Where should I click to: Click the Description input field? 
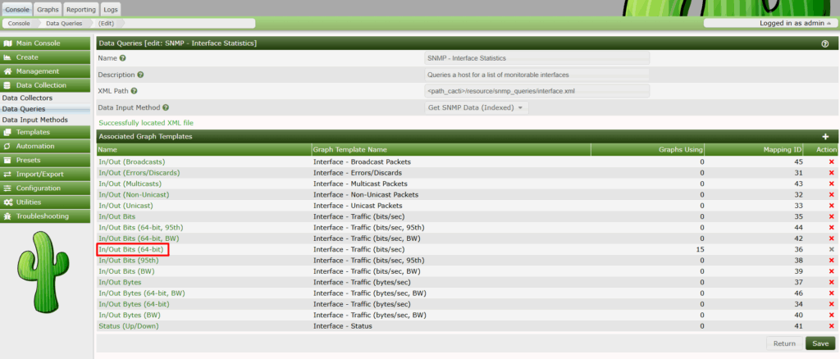(536, 75)
